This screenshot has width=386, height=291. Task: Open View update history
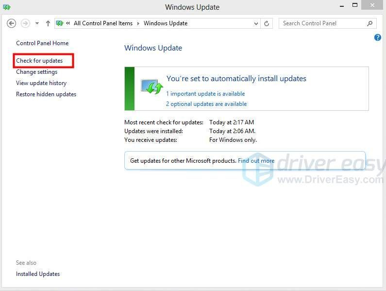click(41, 83)
